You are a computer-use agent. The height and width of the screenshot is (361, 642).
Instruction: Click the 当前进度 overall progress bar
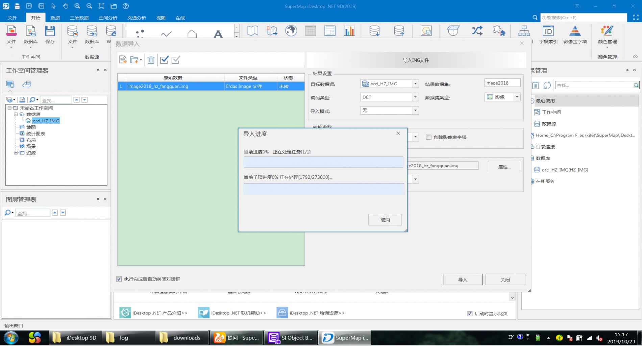(323, 162)
